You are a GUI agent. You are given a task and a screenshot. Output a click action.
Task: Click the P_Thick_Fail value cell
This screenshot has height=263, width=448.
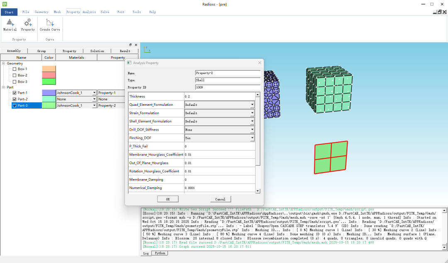pyautogui.click(x=219, y=146)
